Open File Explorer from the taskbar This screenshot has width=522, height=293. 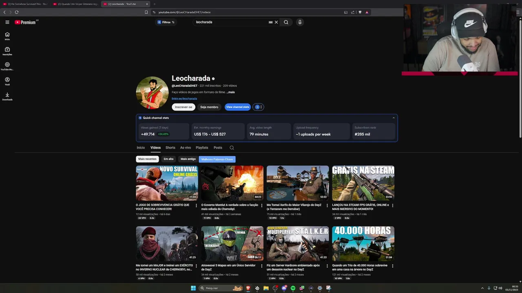coord(266,288)
